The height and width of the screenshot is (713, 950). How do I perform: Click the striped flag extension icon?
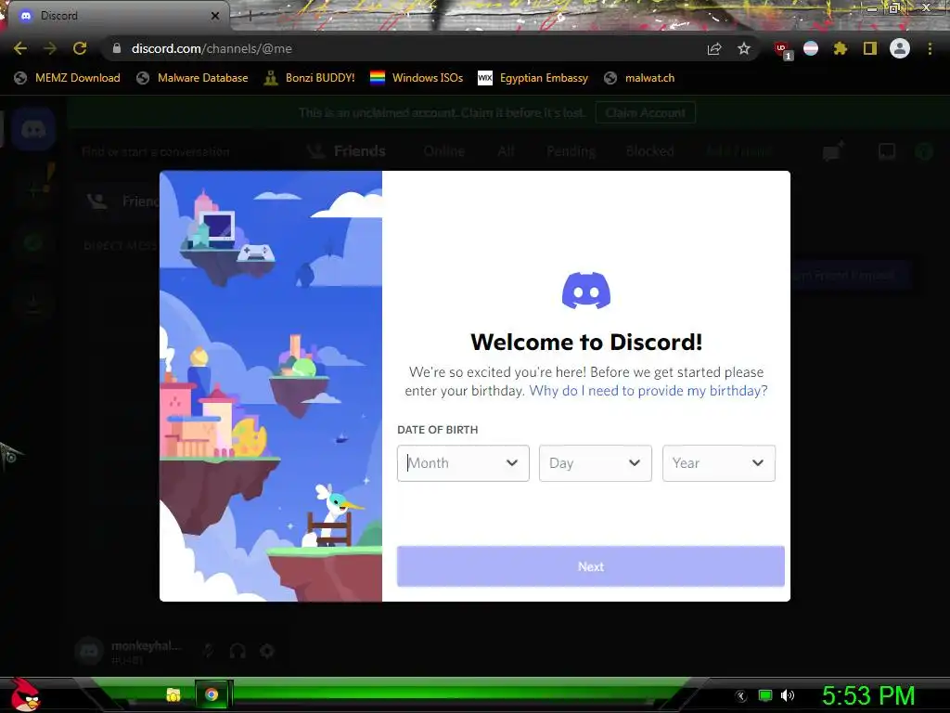pos(811,48)
